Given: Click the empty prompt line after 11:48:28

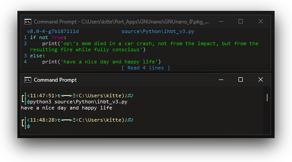Looking at the screenshot, I should coord(28,126).
